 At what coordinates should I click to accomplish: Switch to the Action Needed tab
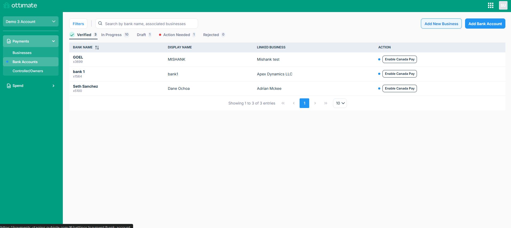click(177, 35)
